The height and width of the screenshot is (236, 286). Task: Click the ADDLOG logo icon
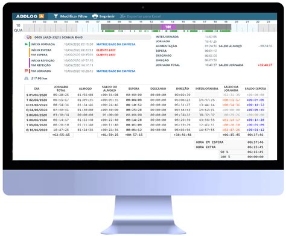coord(42,16)
